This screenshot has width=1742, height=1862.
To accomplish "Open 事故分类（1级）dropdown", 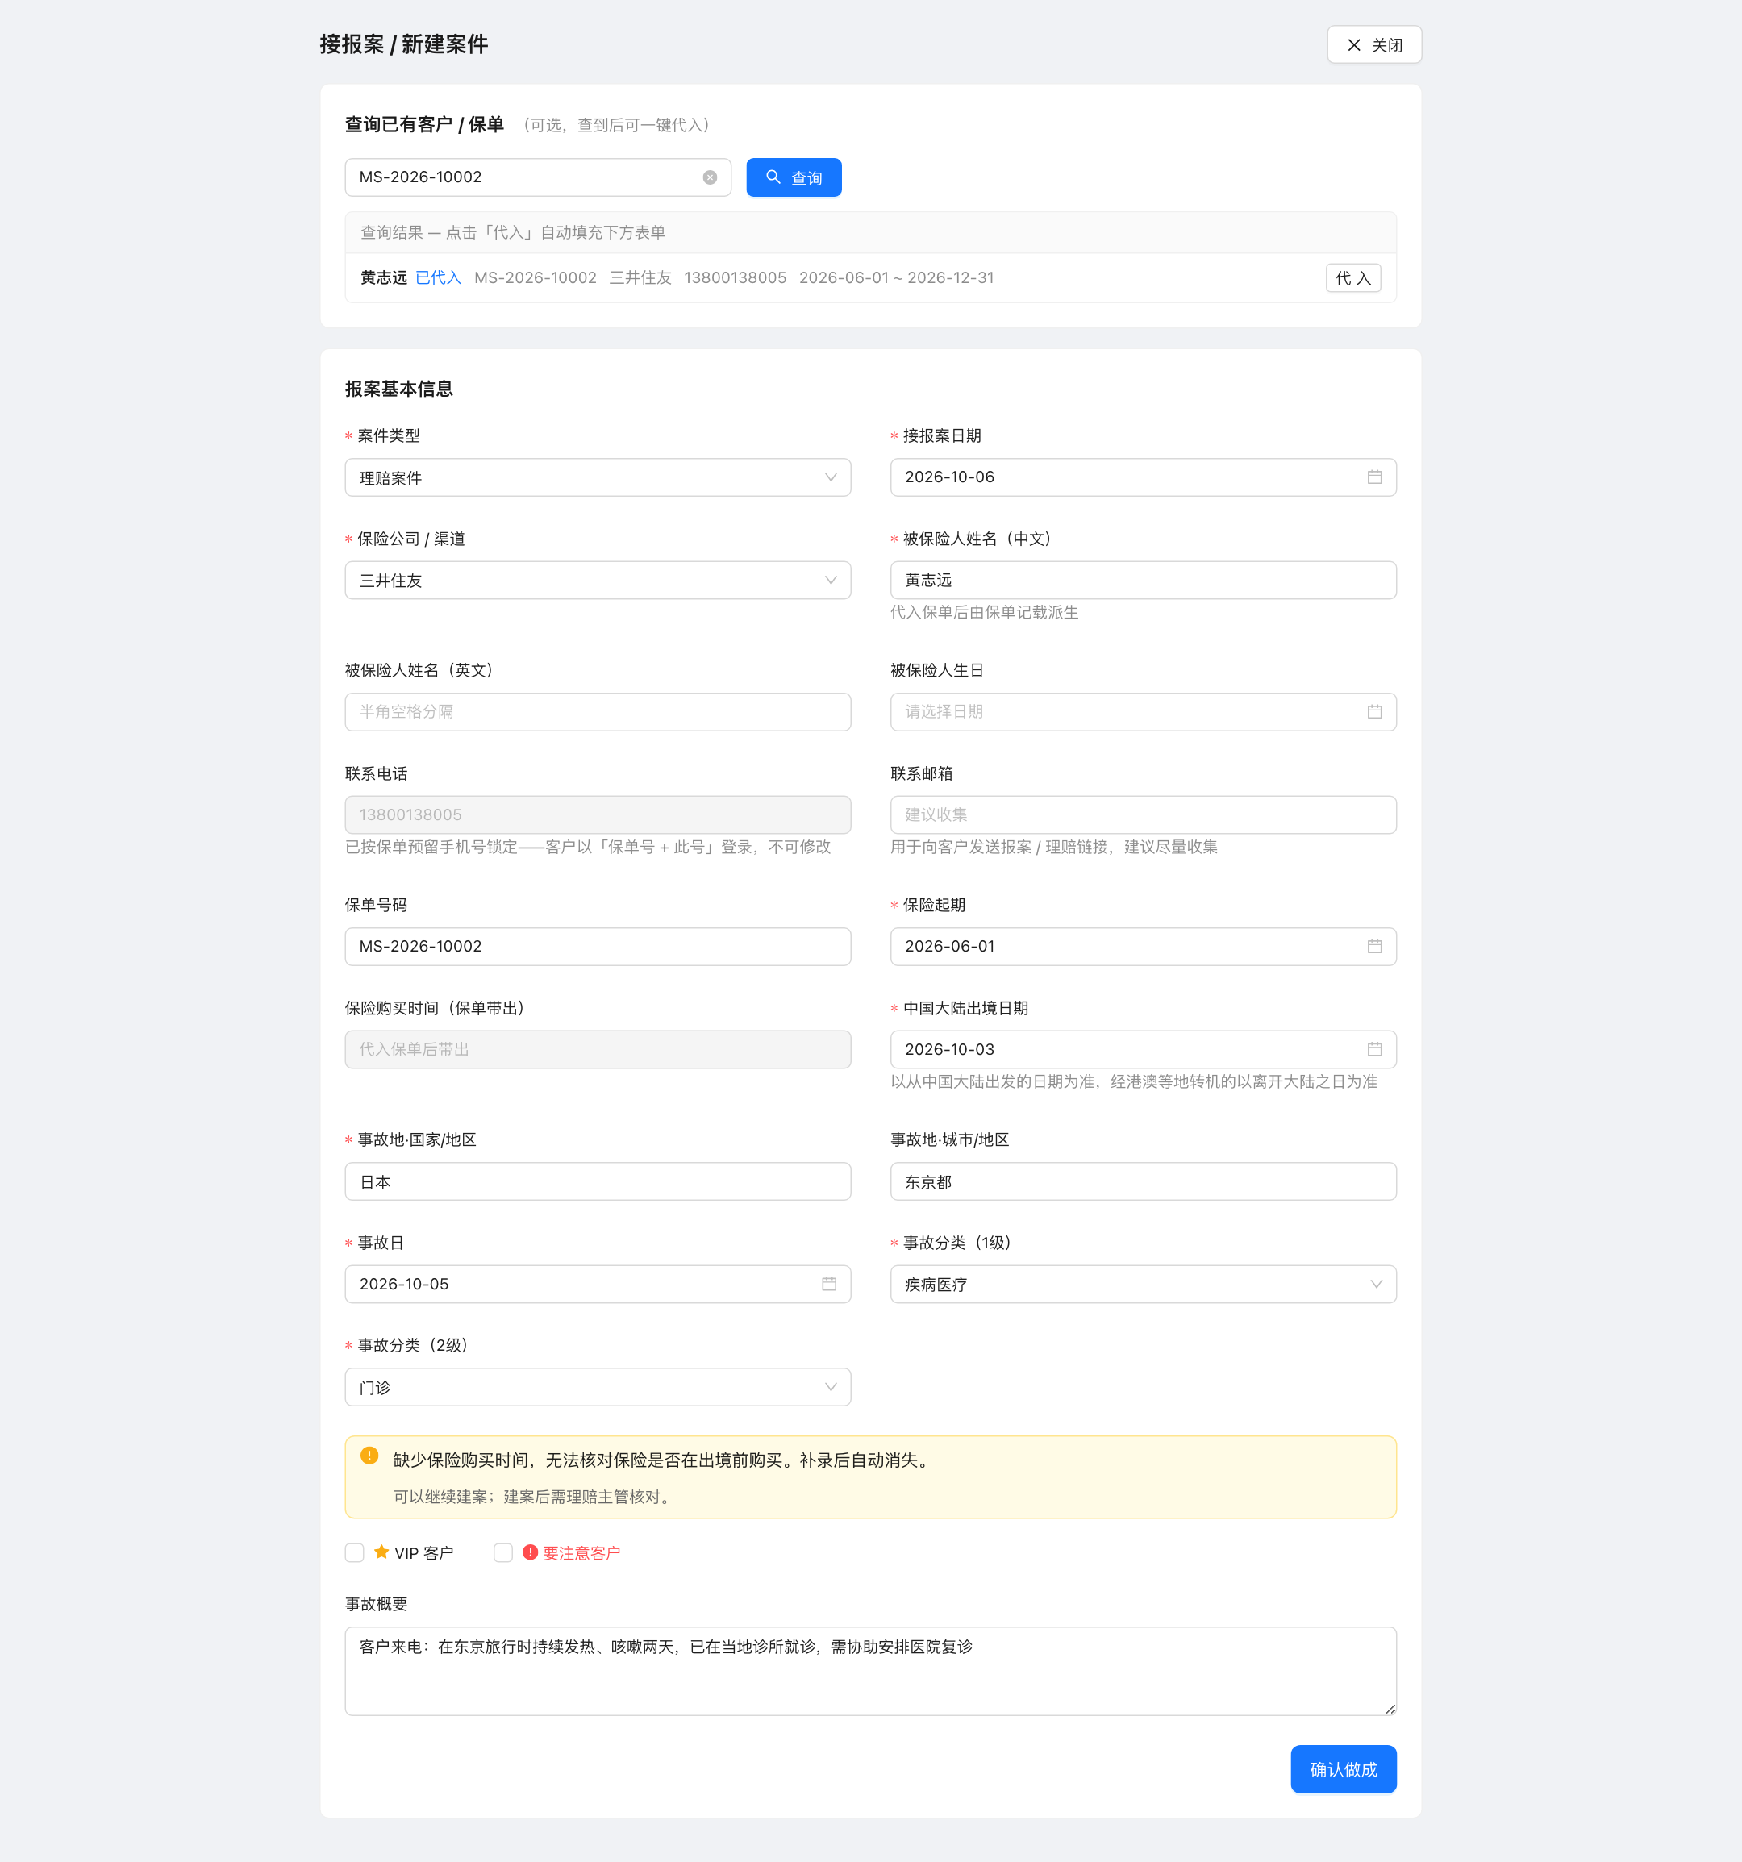I will pos(1143,1284).
